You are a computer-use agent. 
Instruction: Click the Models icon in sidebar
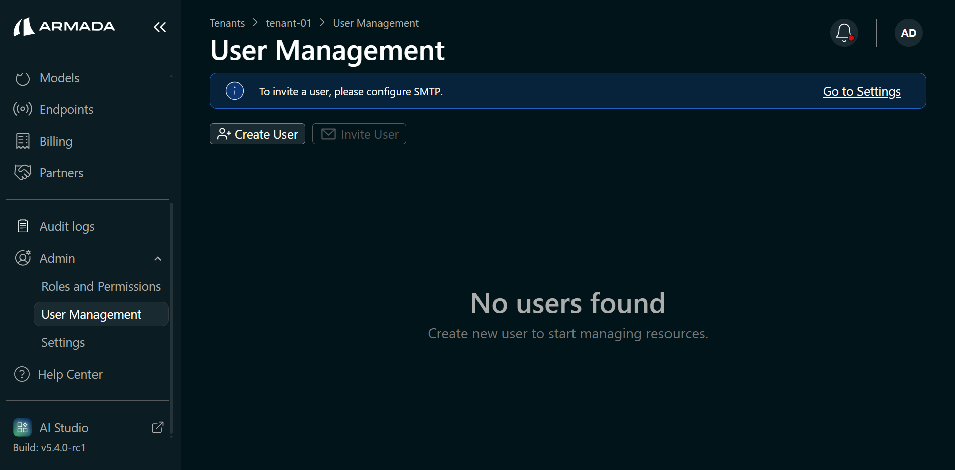pyautogui.click(x=23, y=78)
